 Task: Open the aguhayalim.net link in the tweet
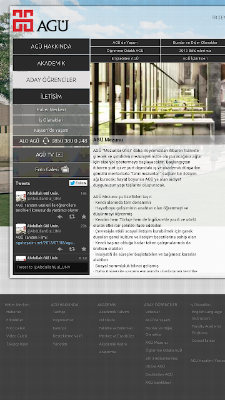46,242
